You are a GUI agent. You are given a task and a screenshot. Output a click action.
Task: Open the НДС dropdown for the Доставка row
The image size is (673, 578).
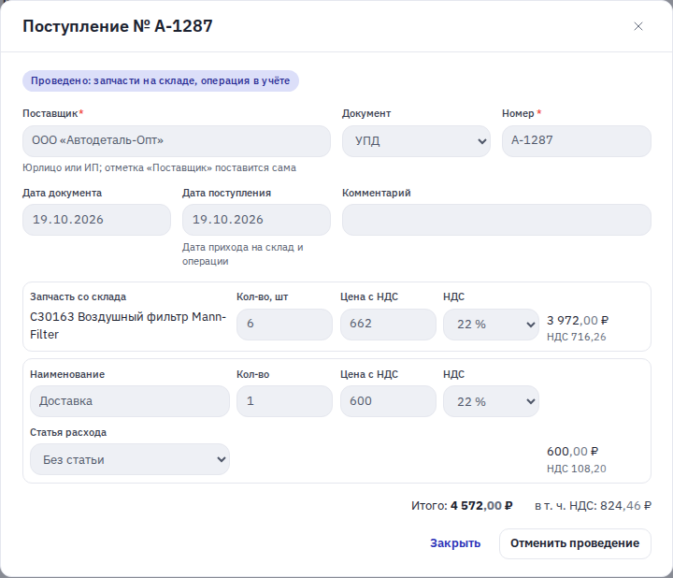click(x=491, y=401)
